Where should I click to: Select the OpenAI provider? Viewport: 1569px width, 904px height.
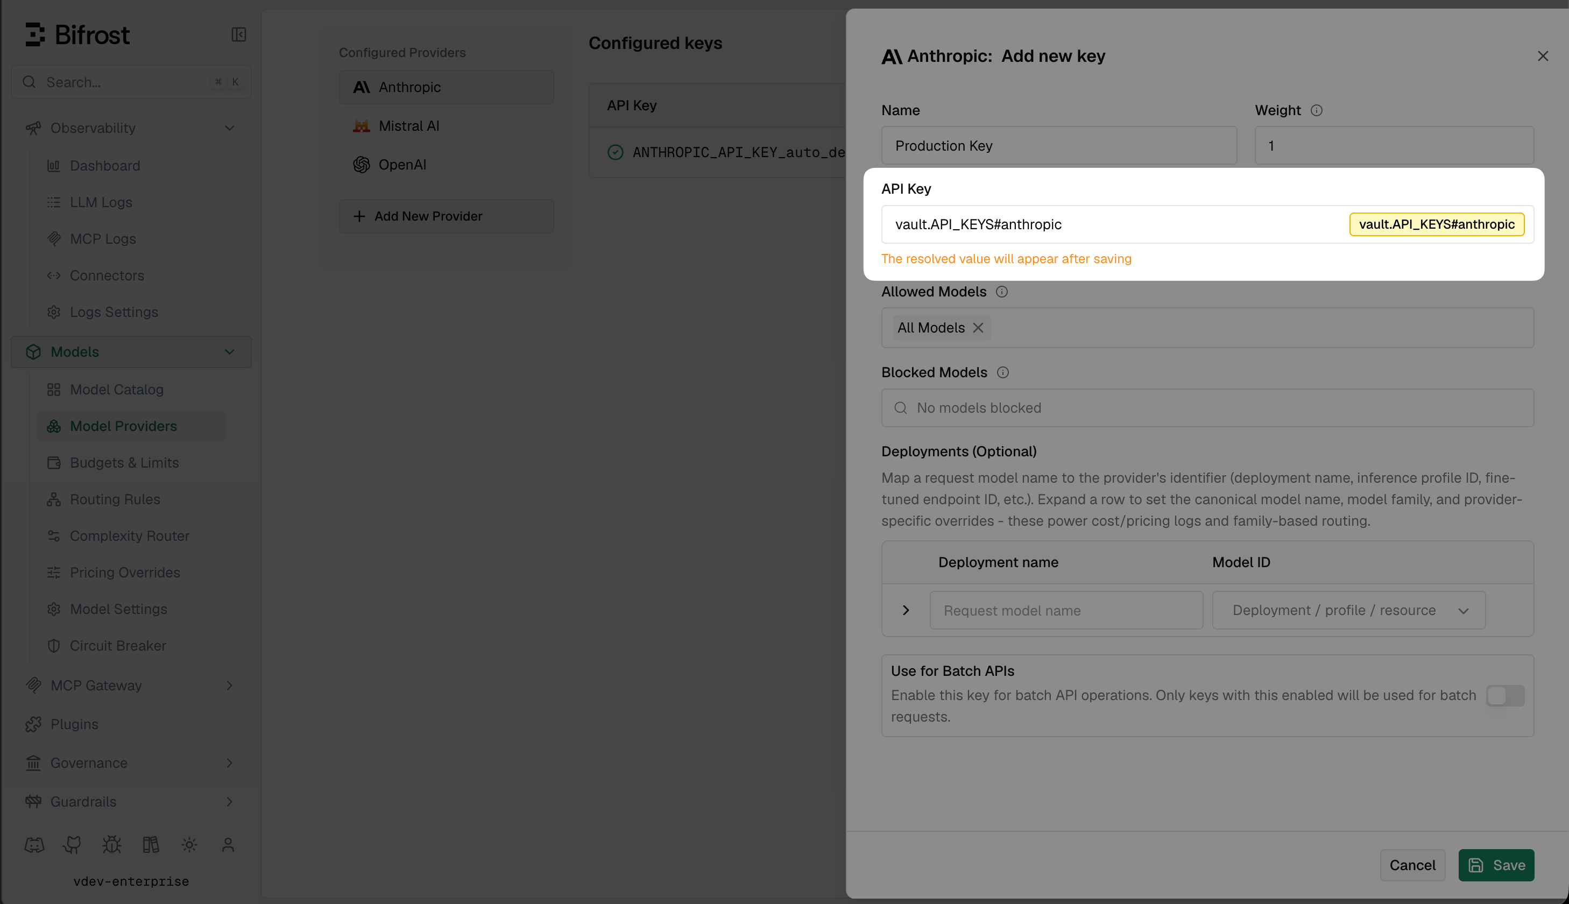tap(446, 165)
